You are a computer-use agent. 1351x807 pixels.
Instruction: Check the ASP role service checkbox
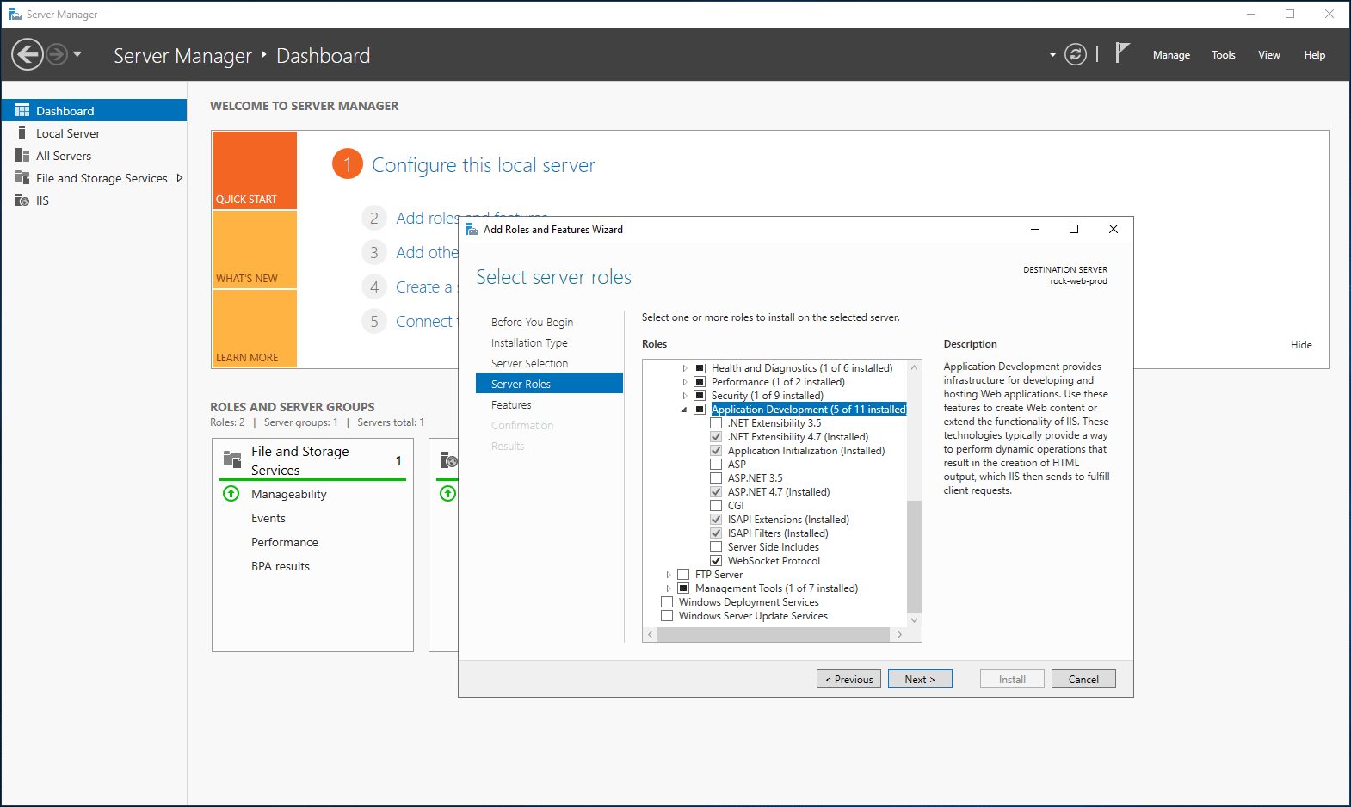pos(716,465)
